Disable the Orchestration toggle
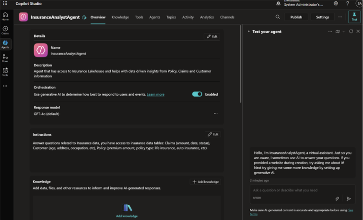 (197, 94)
